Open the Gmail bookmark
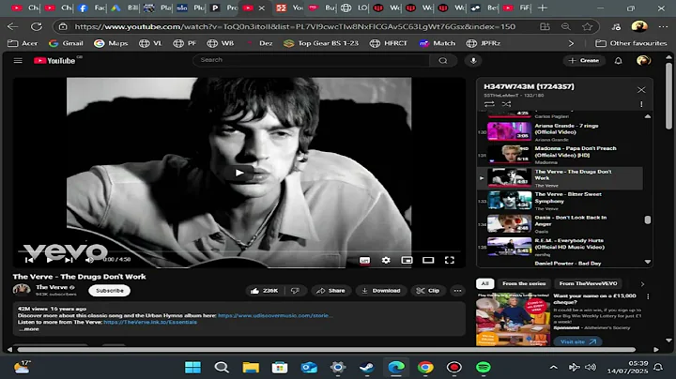 pyautogui.click(x=66, y=43)
